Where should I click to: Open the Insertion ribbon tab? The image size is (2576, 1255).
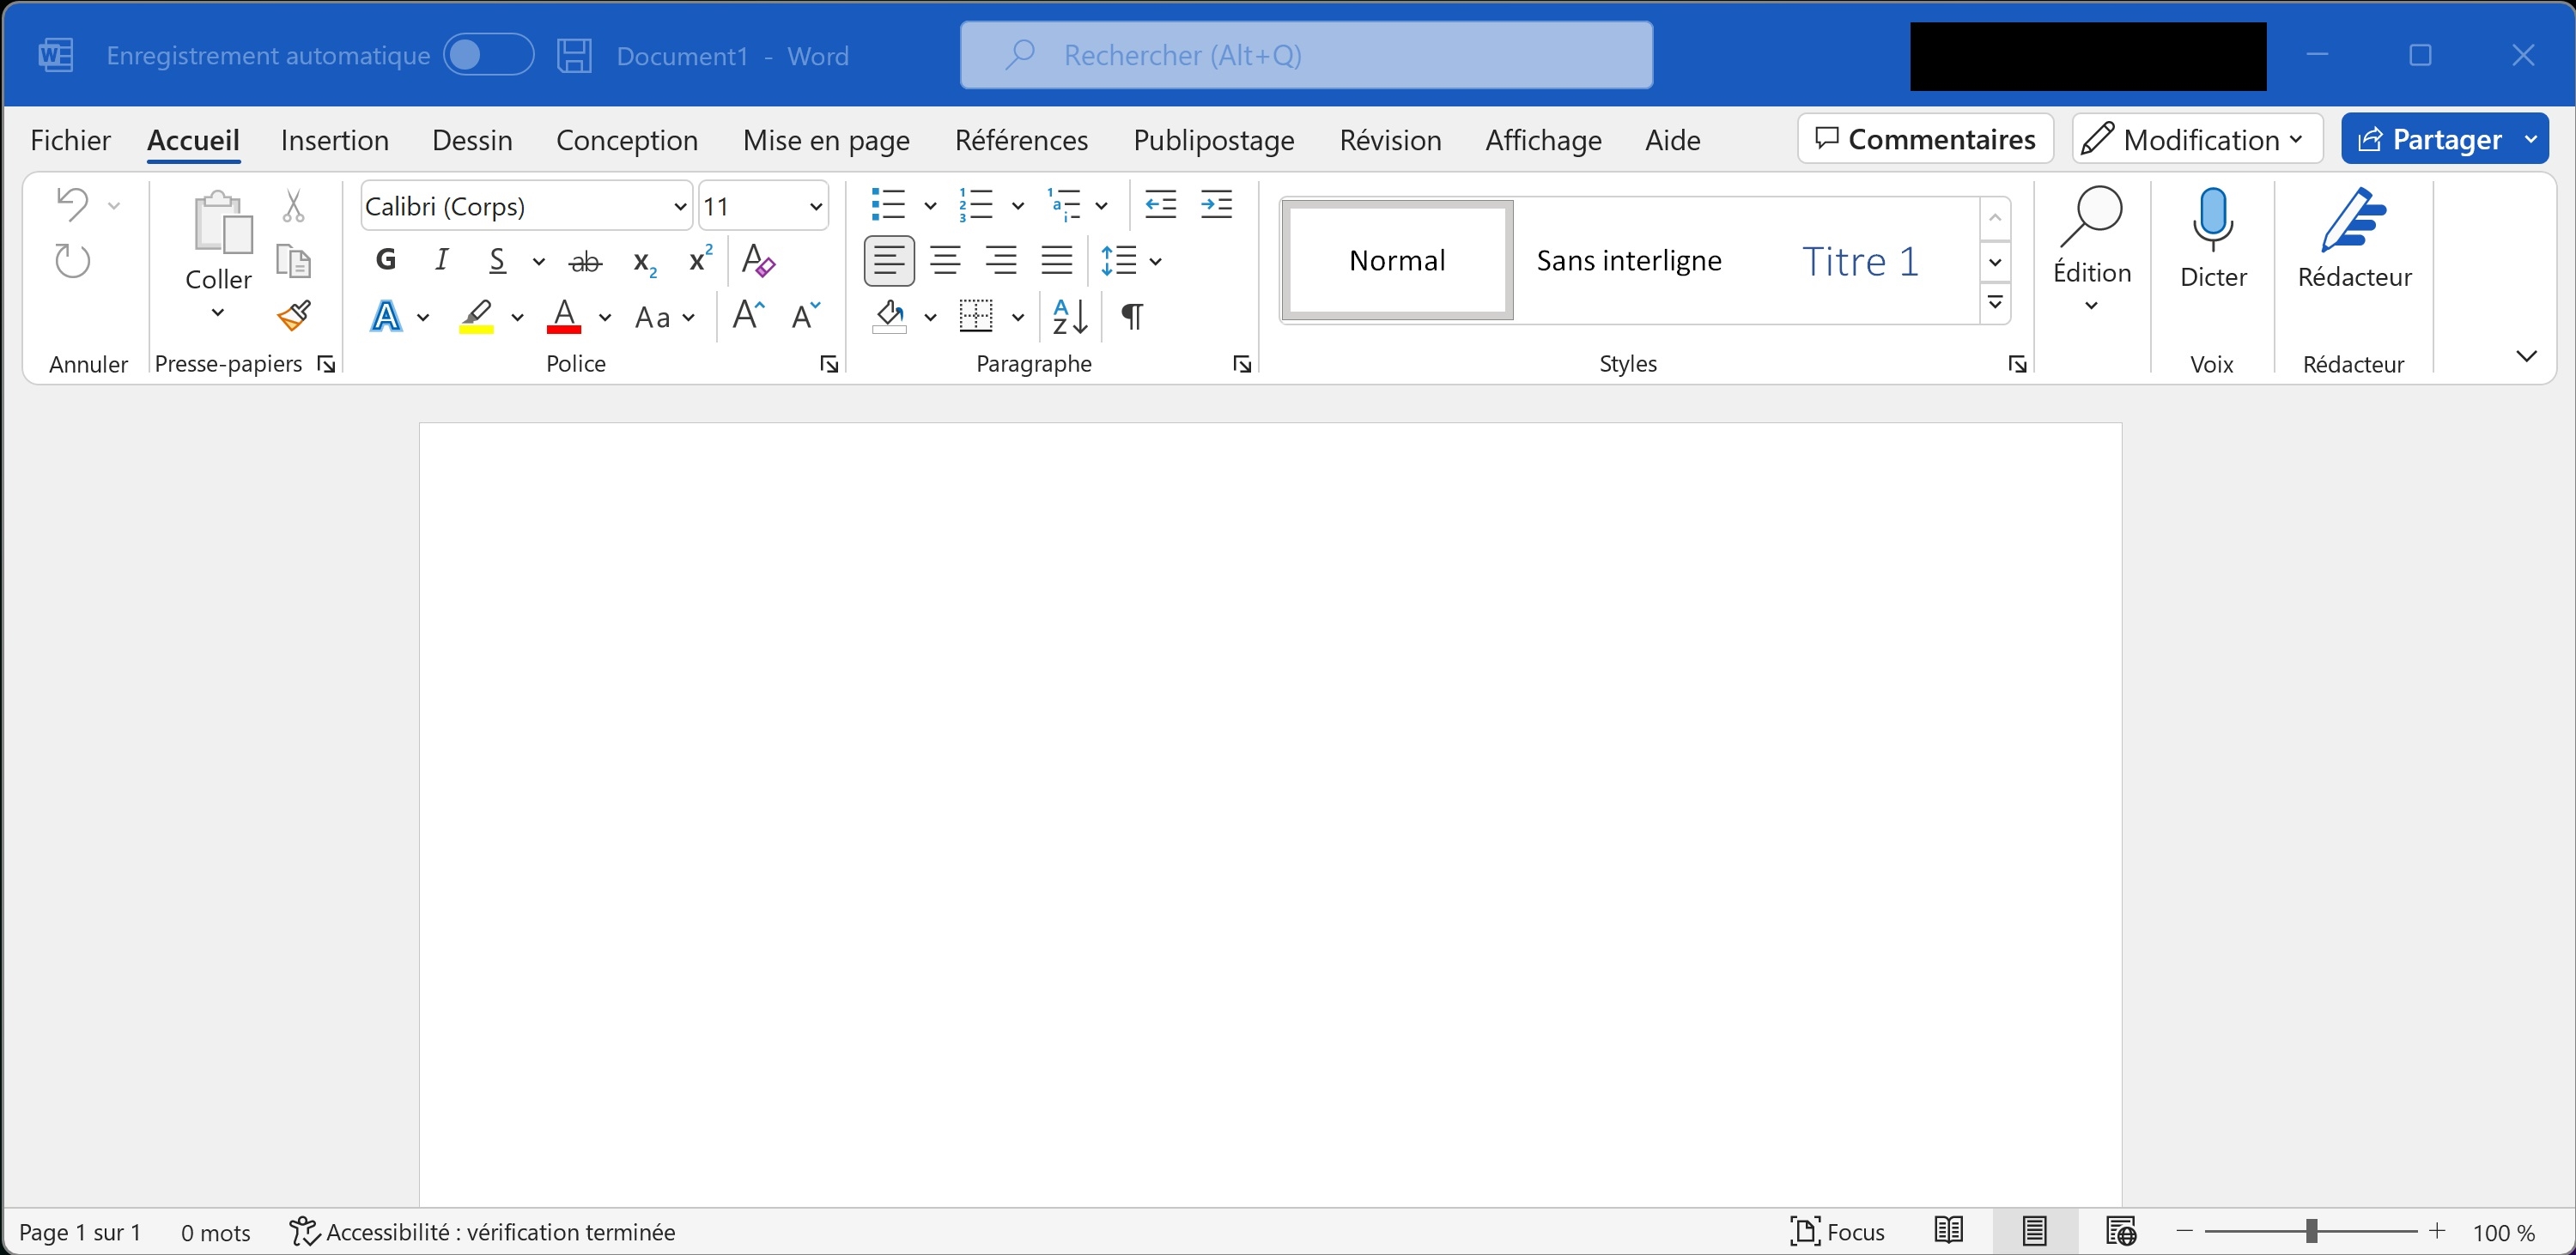334,140
